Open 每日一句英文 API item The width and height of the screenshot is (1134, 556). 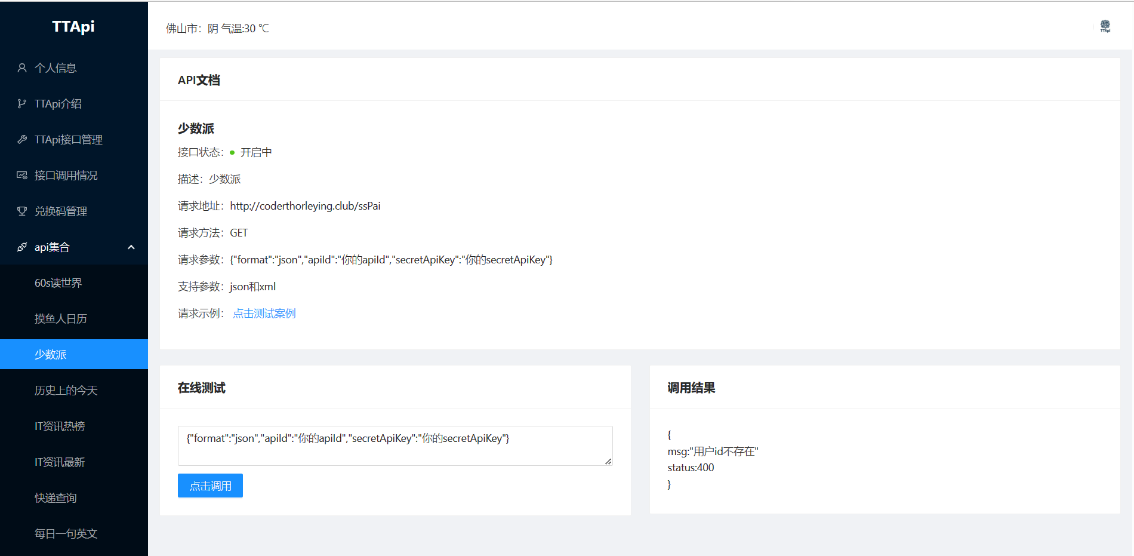click(x=74, y=534)
